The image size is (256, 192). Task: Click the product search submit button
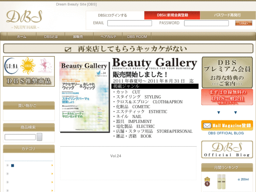click(39, 137)
